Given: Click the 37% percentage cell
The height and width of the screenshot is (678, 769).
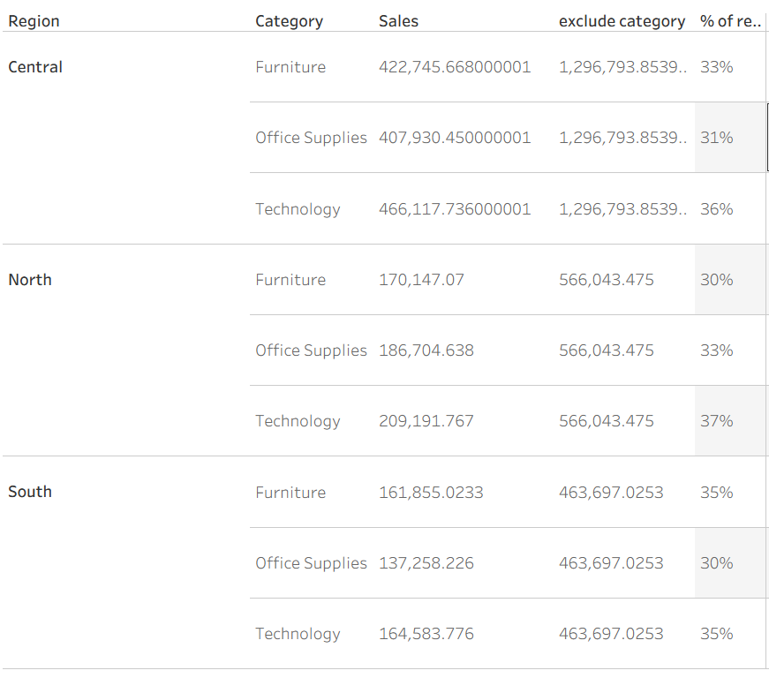Looking at the screenshot, I should coord(716,421).
